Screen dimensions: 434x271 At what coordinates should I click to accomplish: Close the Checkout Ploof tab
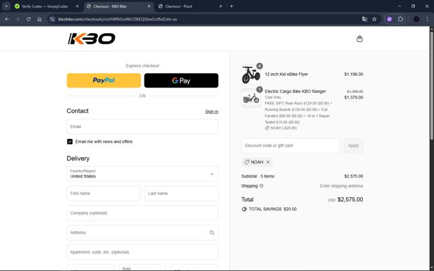[x=220, y=6]
